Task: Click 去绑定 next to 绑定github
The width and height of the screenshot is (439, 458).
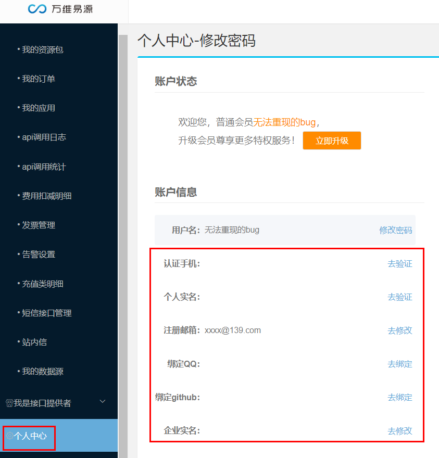Action: point(400,398)
